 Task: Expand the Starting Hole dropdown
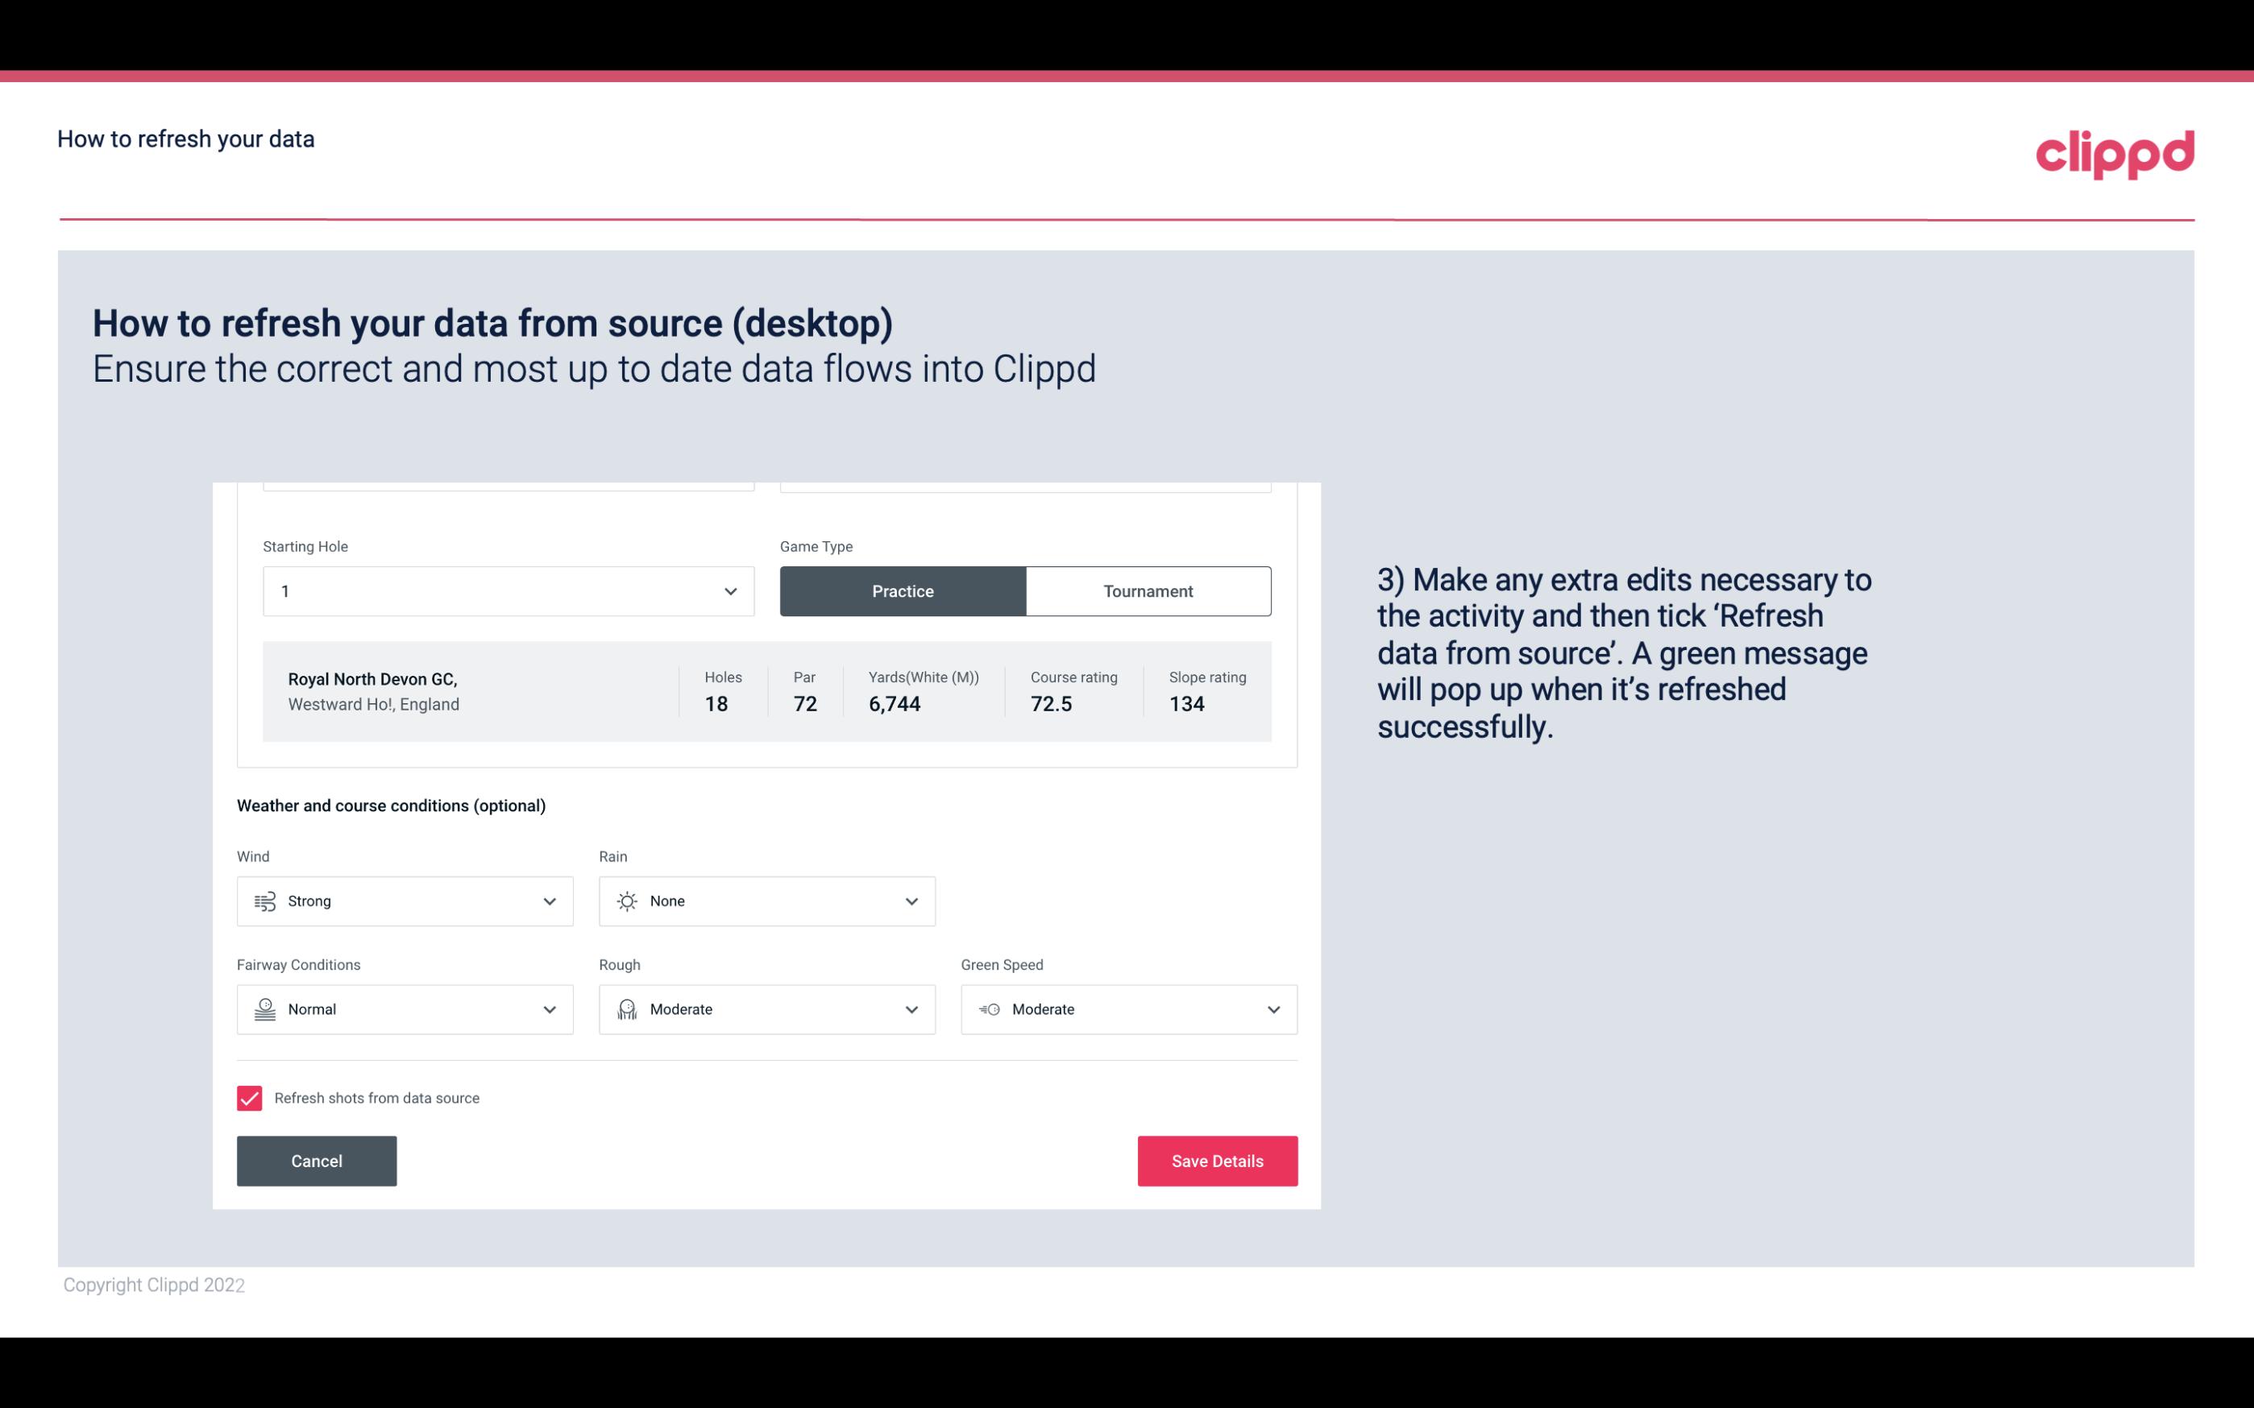tap(729, 590)
